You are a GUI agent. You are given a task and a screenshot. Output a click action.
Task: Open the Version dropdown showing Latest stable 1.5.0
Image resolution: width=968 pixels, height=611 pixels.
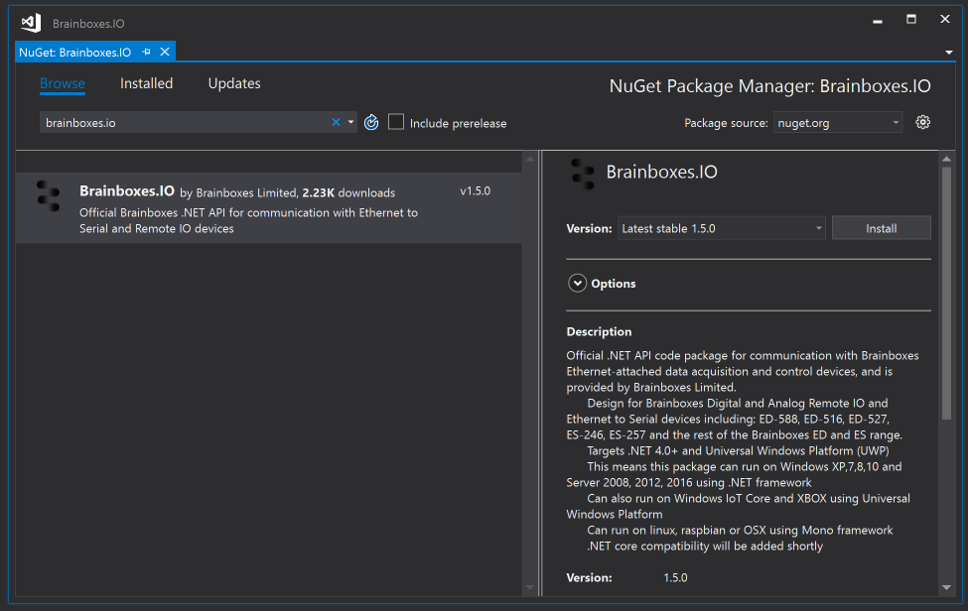coord(721,228)
